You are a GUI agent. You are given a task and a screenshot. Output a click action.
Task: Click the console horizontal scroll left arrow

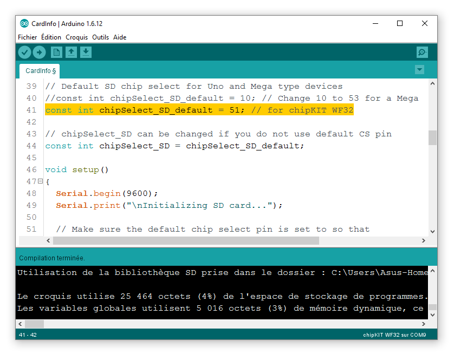coord(20,324)
